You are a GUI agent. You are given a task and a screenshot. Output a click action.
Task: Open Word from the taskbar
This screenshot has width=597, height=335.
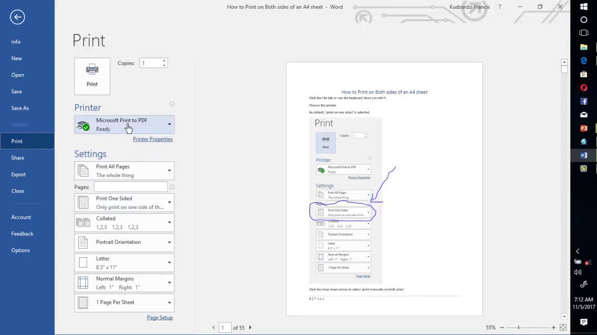pos(583,155)
